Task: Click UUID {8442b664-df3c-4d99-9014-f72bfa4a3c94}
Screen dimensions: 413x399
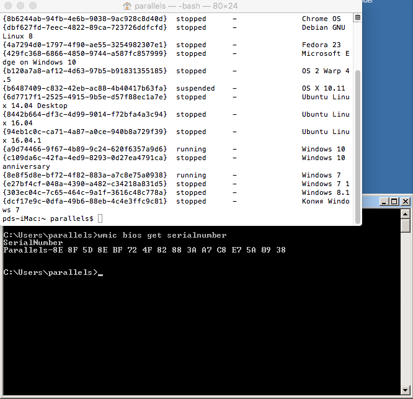Action: (x=85, y=114)
